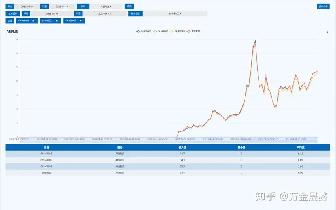
Task: Select the 6#-NB008 table row
Action: (x=168, y=154)
